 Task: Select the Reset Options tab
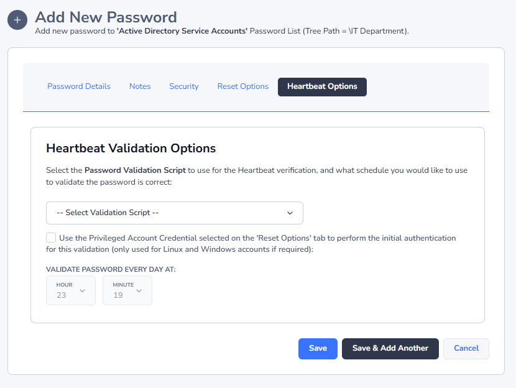[243, 86]
